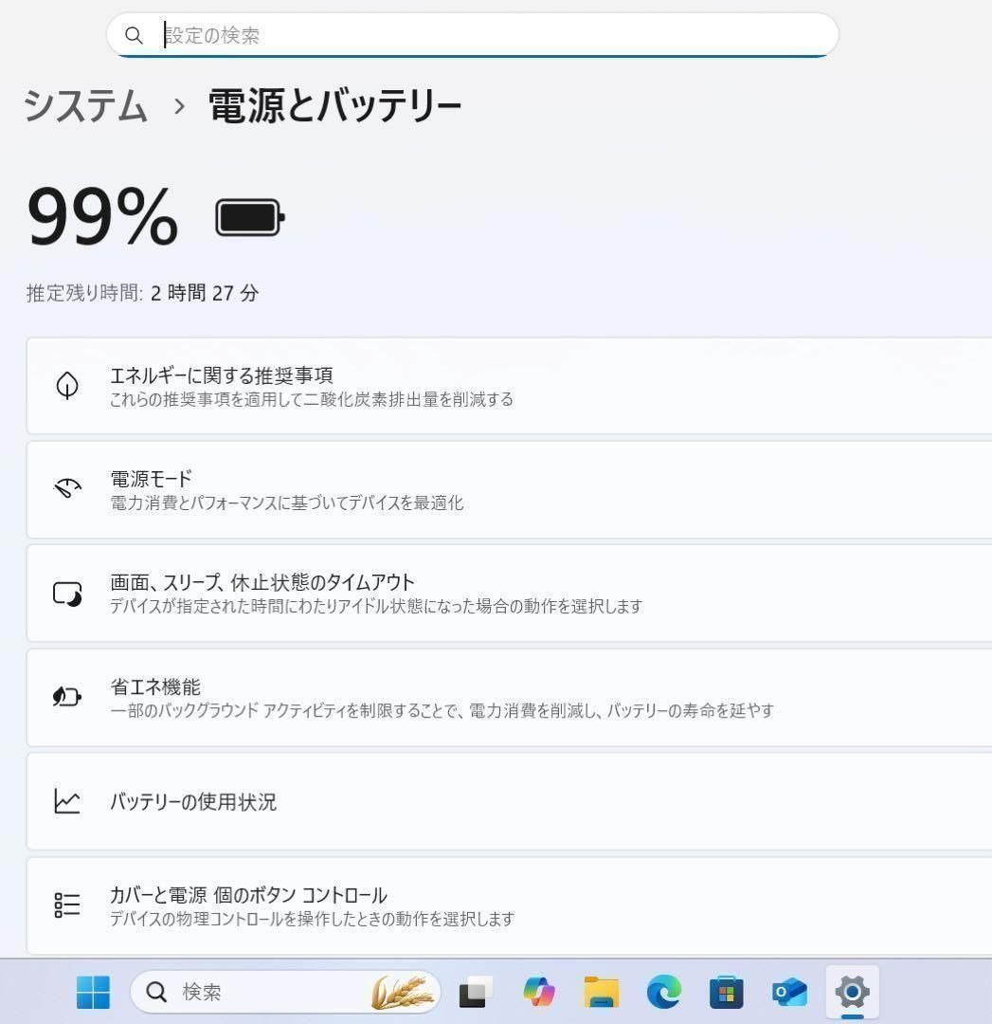This screenshot has width=992, height=1024.
Task: Click the Settings gear in the taskbar
Action: 851,993
